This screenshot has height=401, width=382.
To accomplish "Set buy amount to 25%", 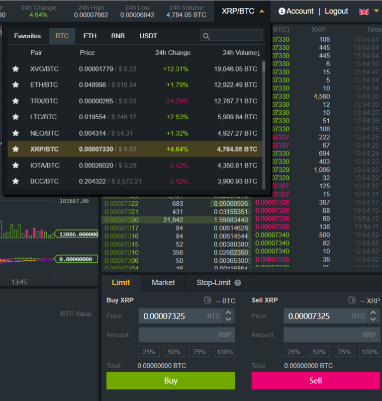I will click(149, 352).
